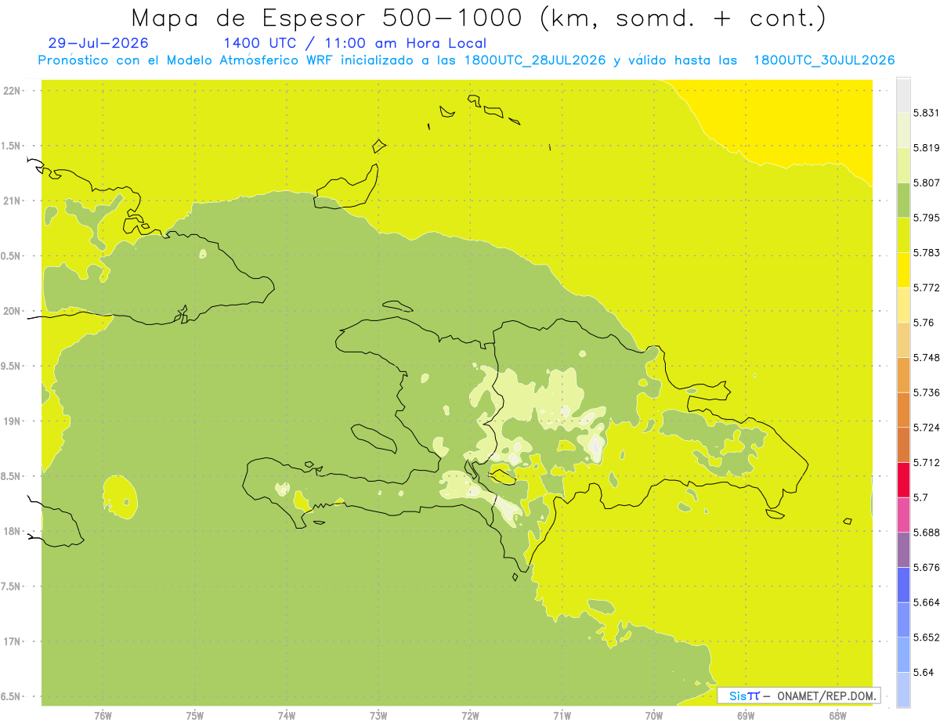
Task: Click the '76W' longitude label
Action: tap(103, 716)
